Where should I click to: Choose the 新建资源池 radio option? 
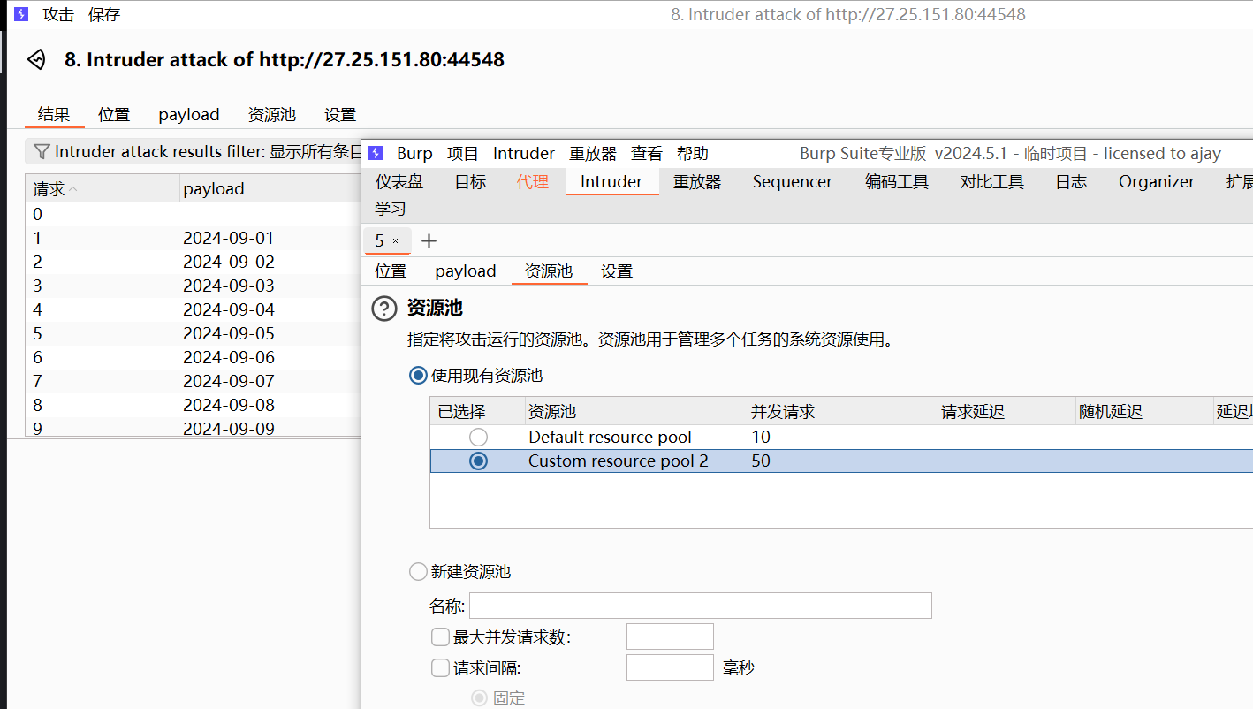click(x=418, y=571)
